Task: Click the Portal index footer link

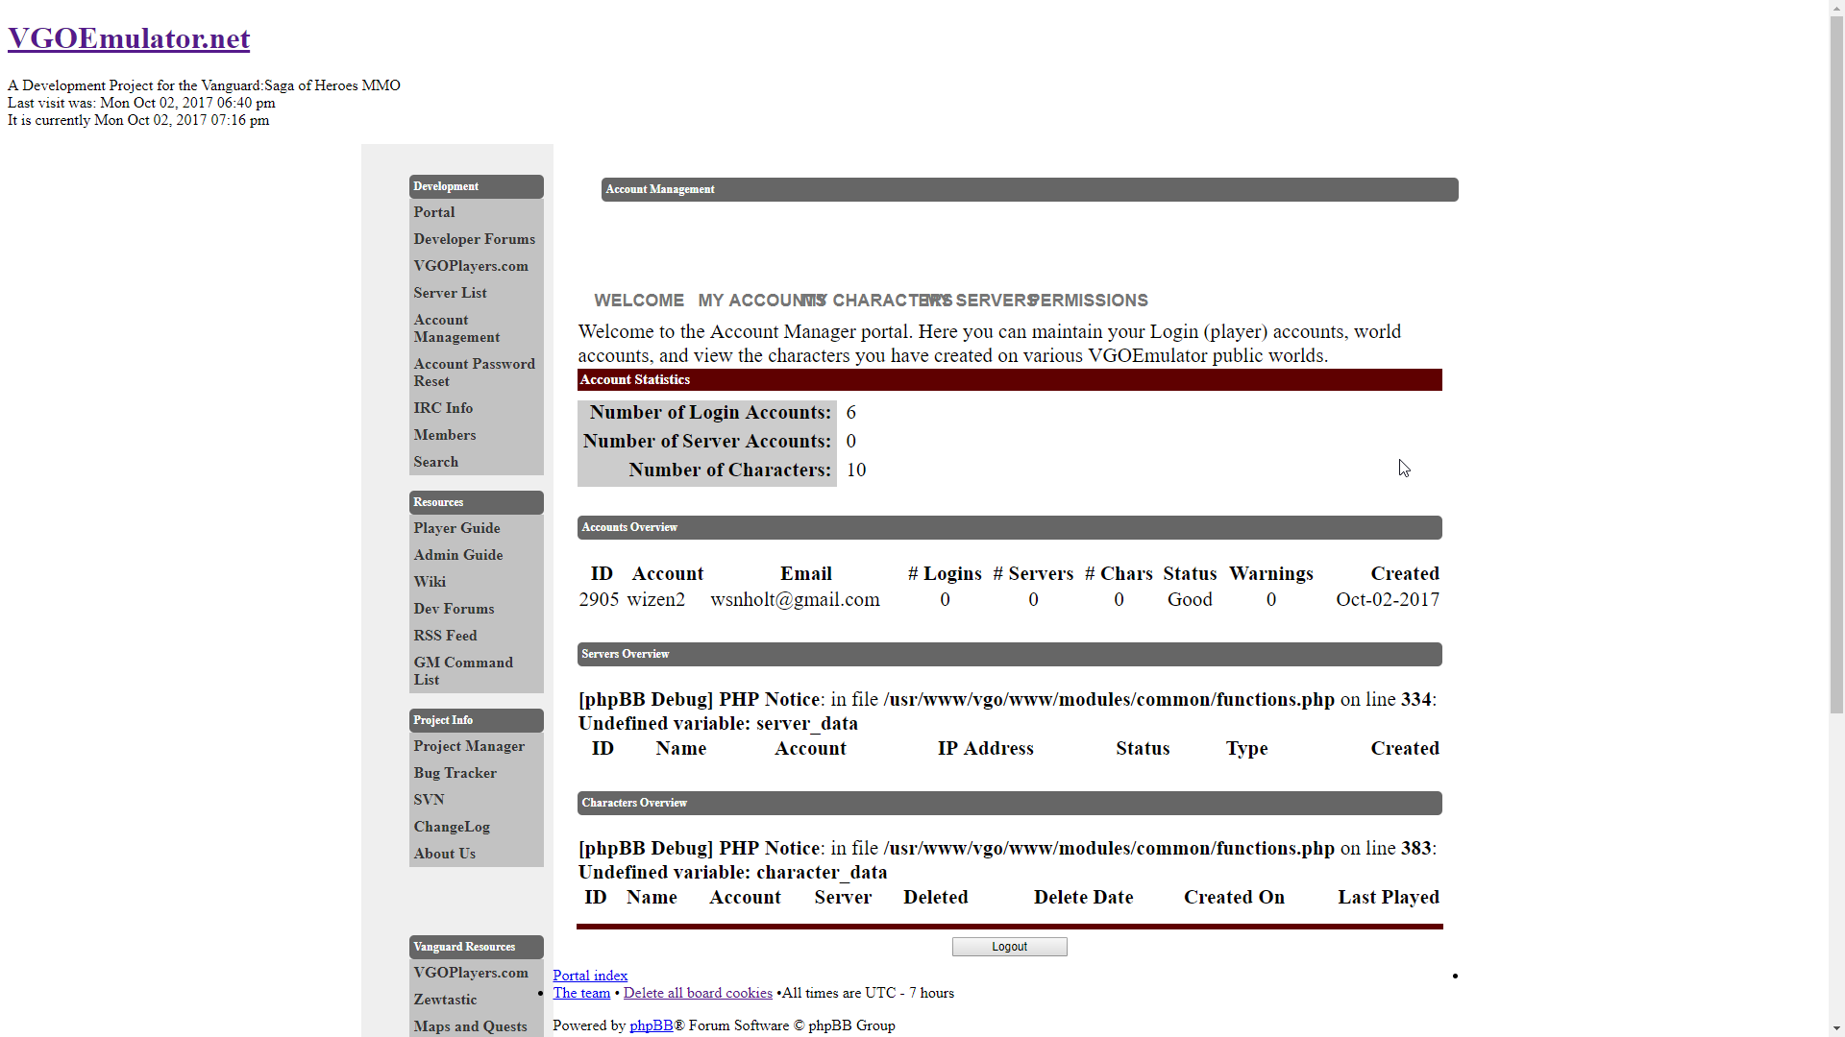Action: coord(590,976)
